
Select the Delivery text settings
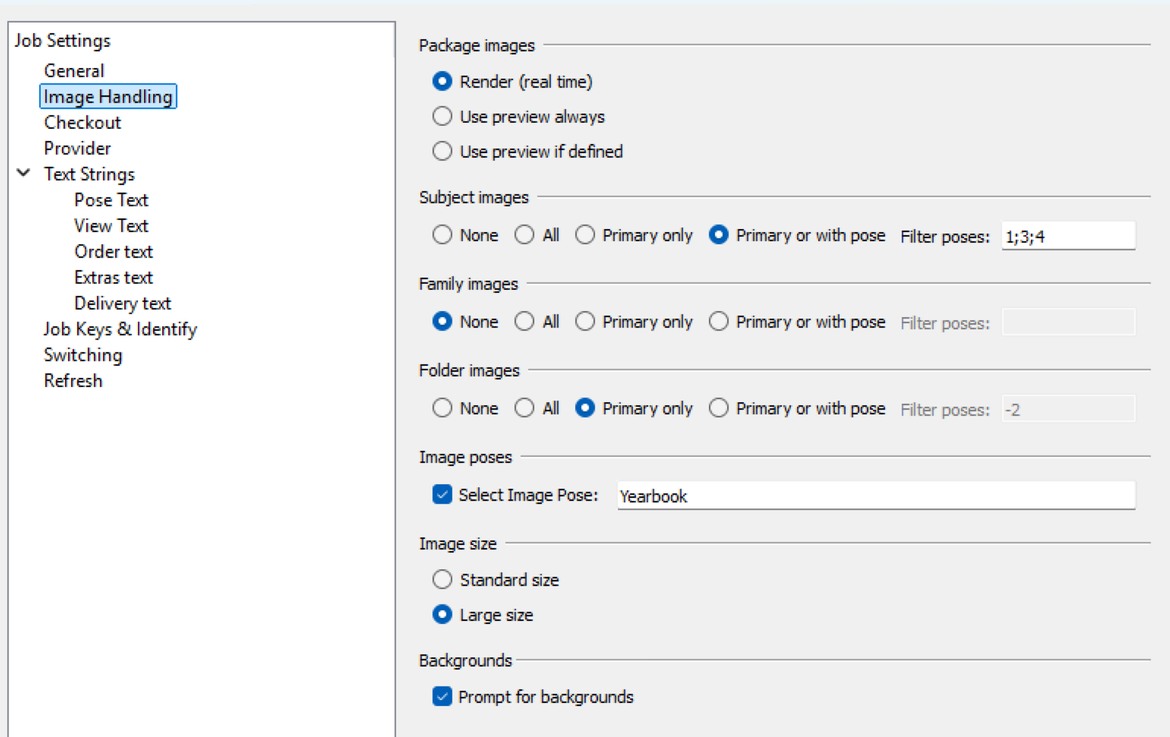[x=122, y=303]
